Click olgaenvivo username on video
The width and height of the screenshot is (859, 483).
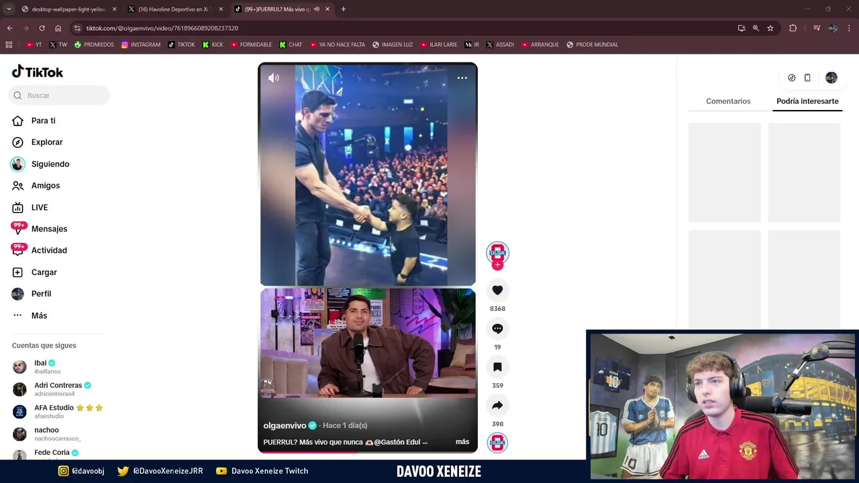tap(285, 425)
